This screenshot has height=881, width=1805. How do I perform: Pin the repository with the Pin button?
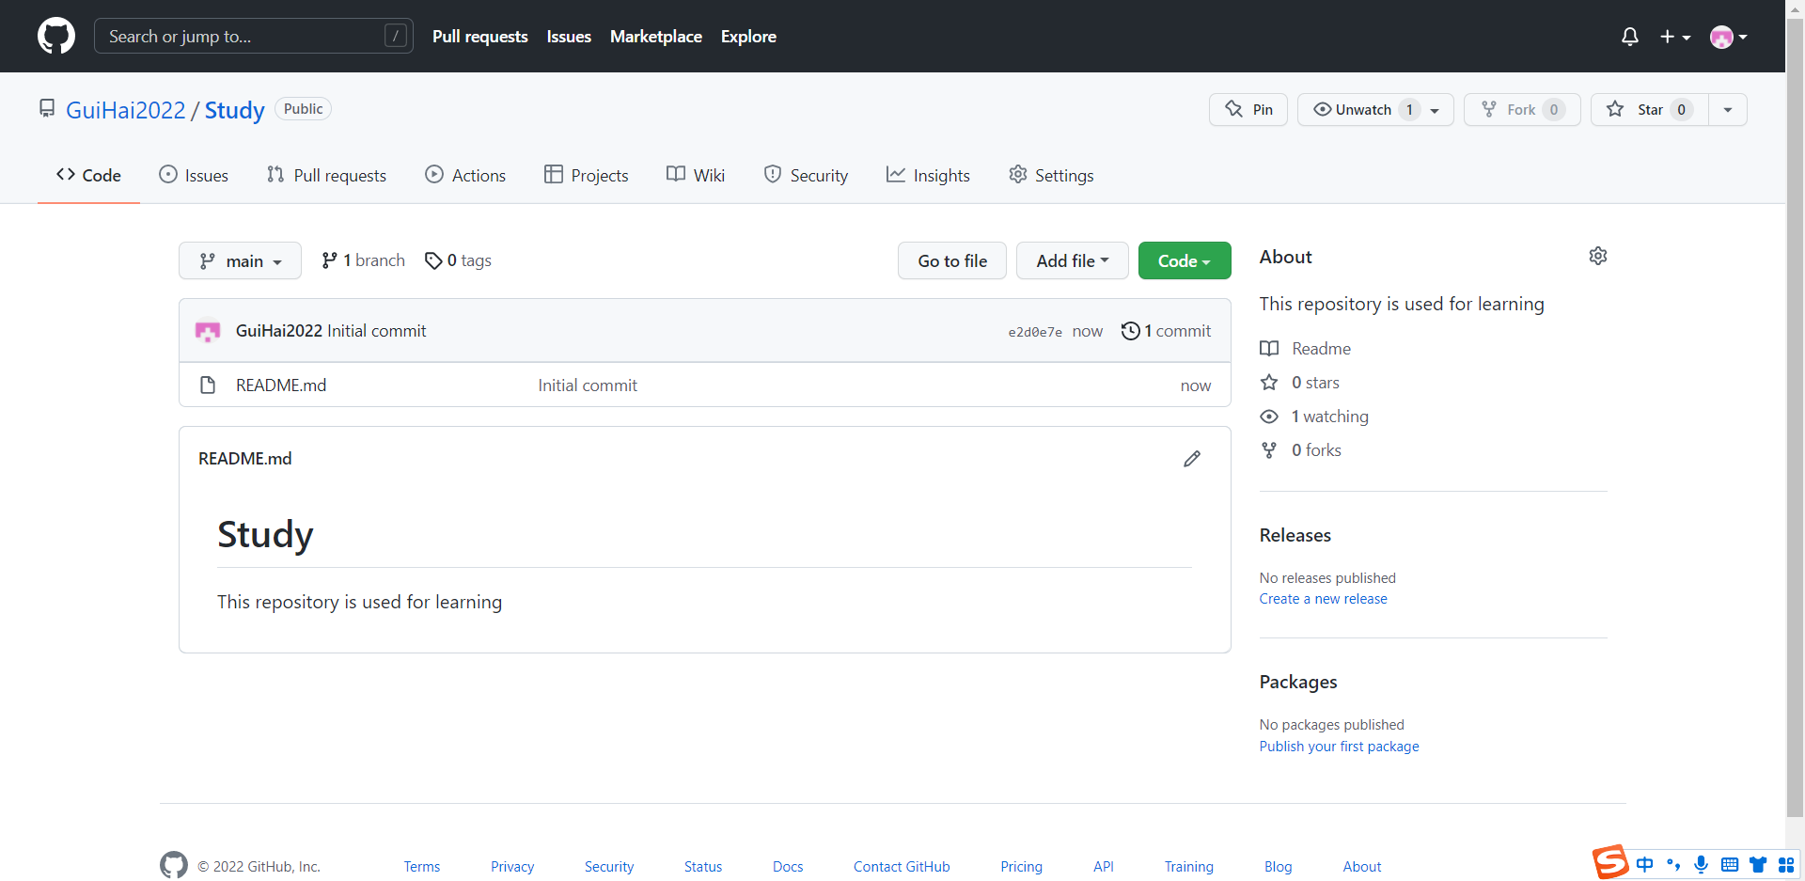tap(1248, 110)
